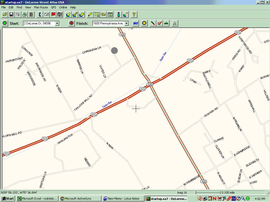Open the Edit menu

tap(11, 7)
